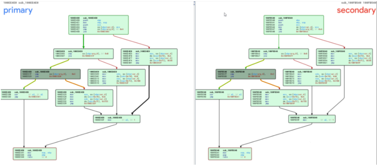Viewport: 377px width, 165px height.
Task: Click the '100EE4E0 sub_100EE4E0' function title text
Action: pos(20,3)
